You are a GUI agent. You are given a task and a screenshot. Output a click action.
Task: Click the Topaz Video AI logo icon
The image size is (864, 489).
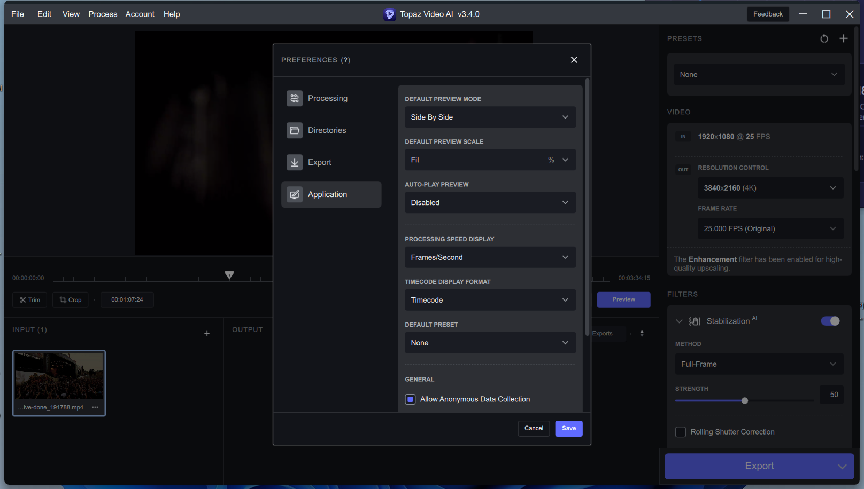coord(390,14)
